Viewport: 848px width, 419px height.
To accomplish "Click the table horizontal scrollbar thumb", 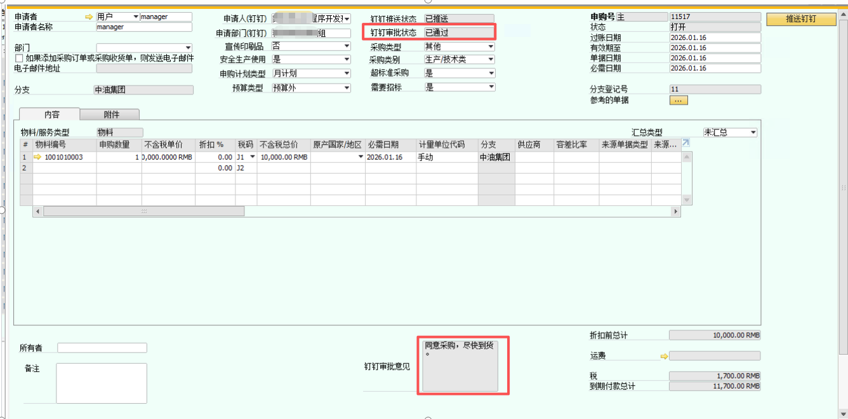I will tap(143, 211).
